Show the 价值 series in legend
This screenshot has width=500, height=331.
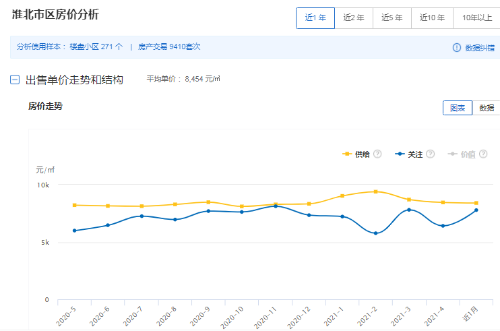[462, 154]
